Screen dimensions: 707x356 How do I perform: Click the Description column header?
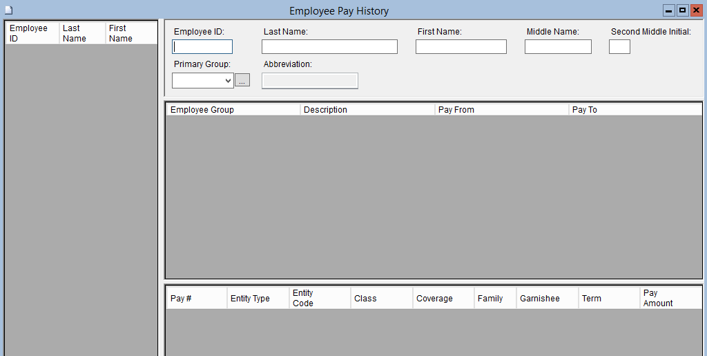[367, 110]
